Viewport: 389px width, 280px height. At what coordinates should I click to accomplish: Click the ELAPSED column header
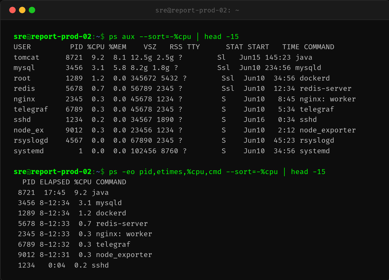(x=55, y=182)
